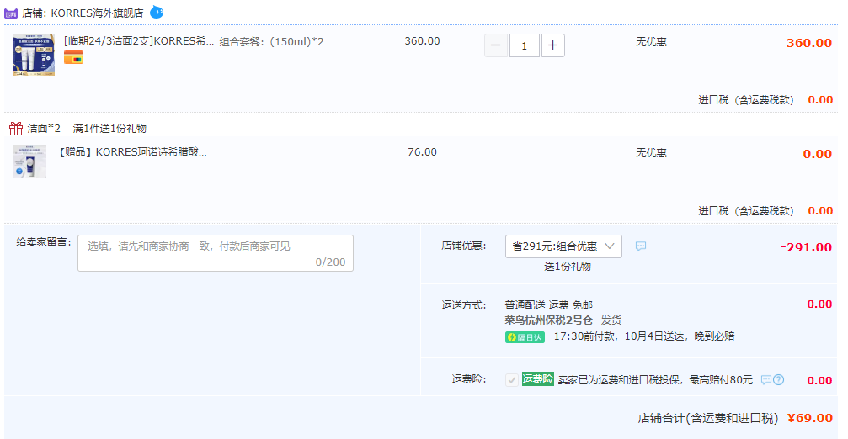This screenshot has width=848, height=439.
Task: Click the -291.00 discount amount
Action: [806, 247]
